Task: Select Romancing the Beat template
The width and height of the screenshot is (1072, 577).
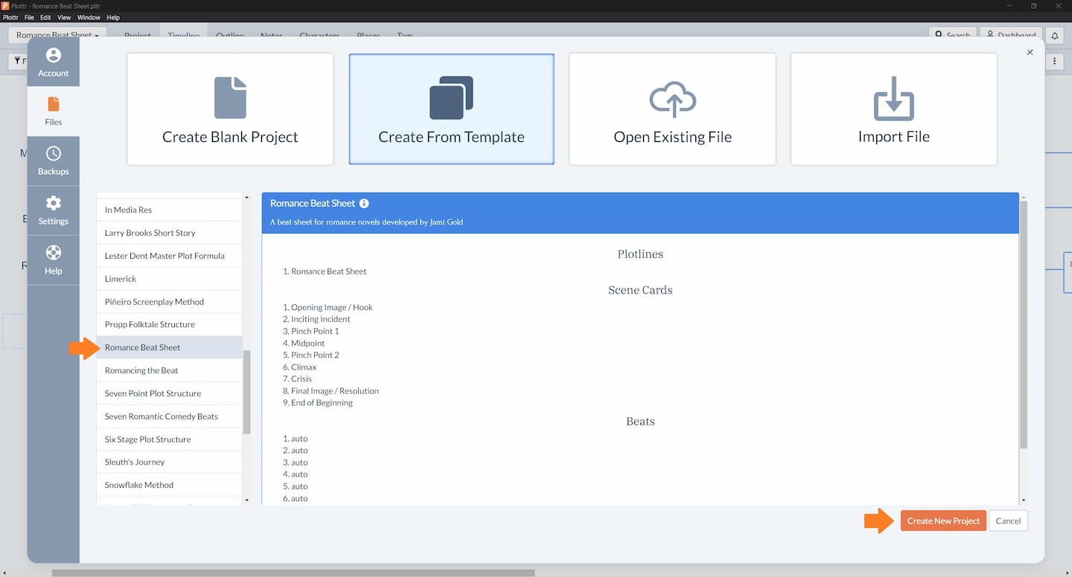Action: 141,370
